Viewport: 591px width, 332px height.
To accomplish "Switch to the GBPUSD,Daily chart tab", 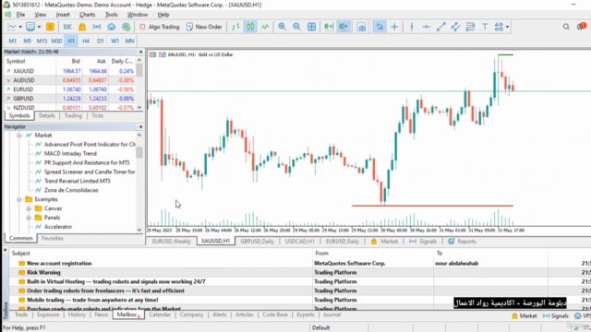I will point(257,242).
